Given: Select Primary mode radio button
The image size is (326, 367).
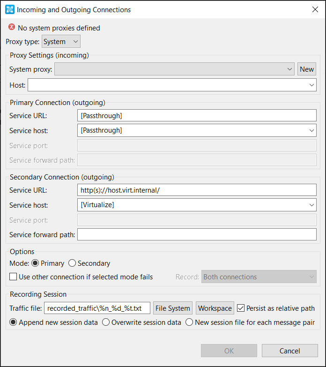Looking at the screenshot, I should [x=35, y=263].
